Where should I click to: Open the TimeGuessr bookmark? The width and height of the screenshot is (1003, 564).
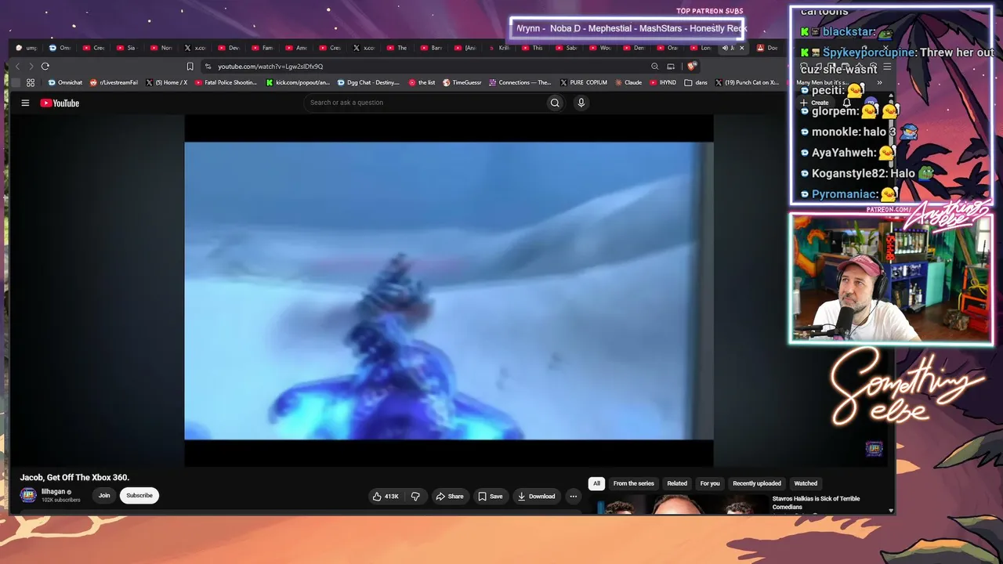click(462, 82)
